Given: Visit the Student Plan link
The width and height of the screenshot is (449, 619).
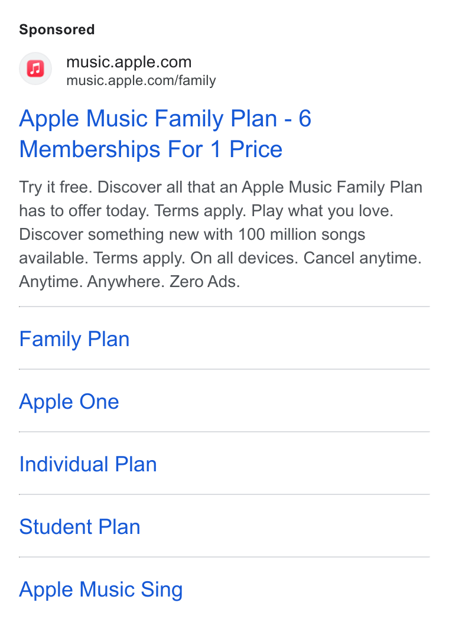Looking at the screenshot, I should pyautogui.click(x=80, y=527).
